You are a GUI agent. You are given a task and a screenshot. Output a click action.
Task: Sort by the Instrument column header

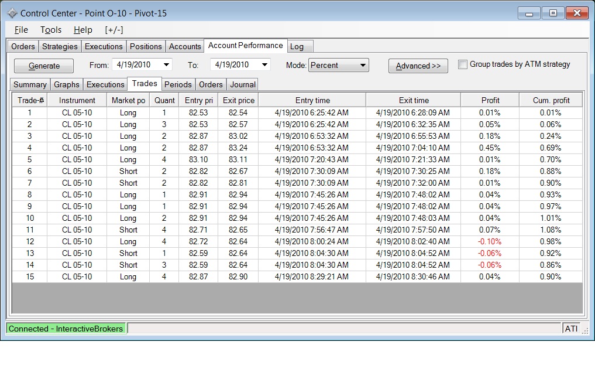point(77,100)
